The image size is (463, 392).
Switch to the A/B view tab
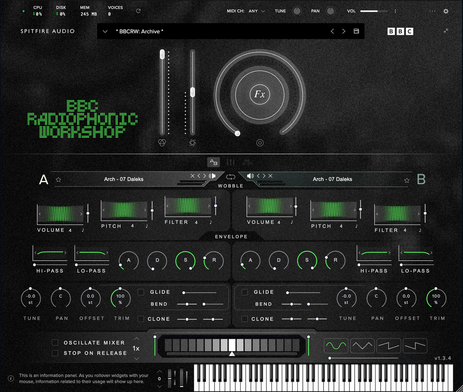tap(213, 162)
